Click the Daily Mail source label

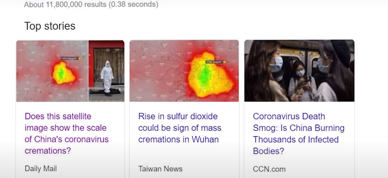tap(41, 169)
